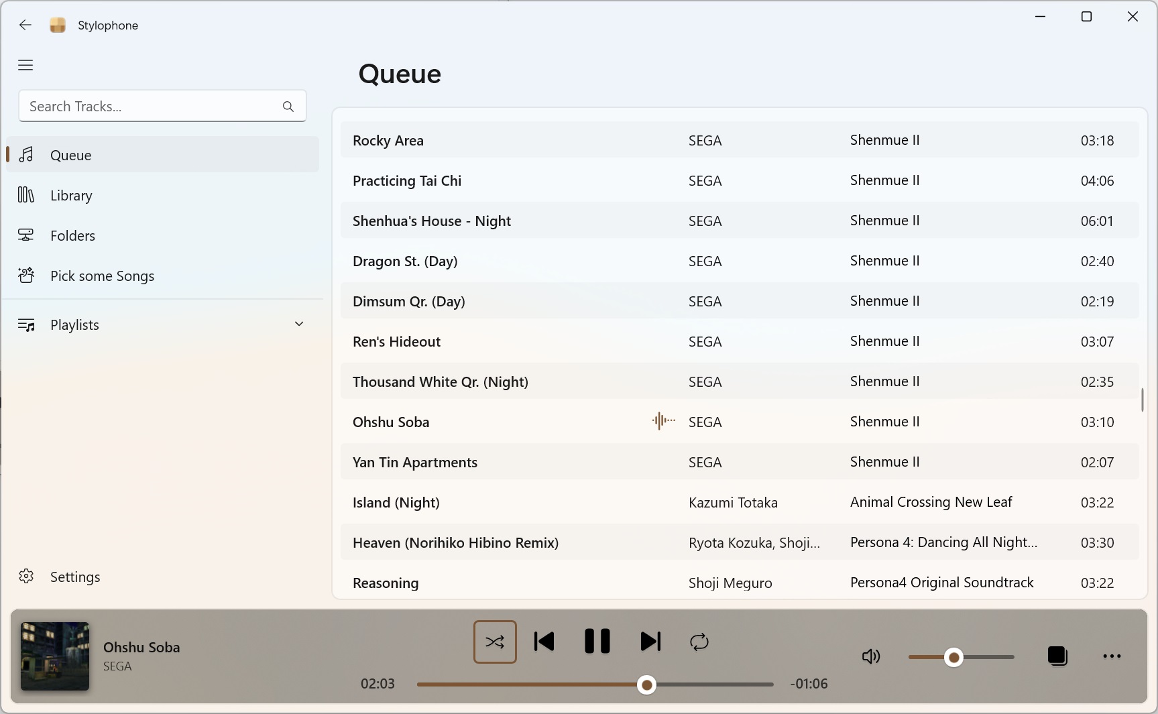Image resolution: width=1158 pixels, height=714 pixels.
Task: Select the Island (Night) track
Action: point(740,502)
